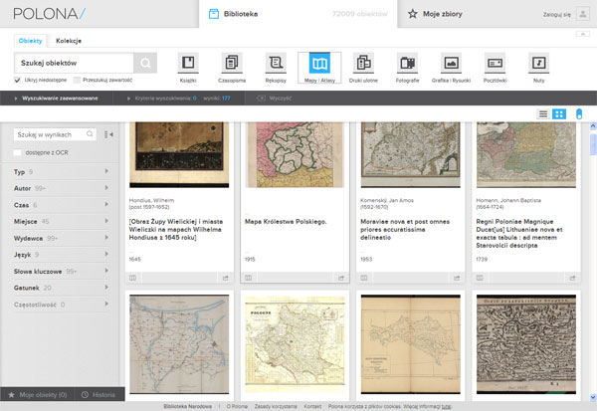The width and height of the screenshot is (597, 411).
Task: Click the POLONA logo
Action: [x=50, y=14]
